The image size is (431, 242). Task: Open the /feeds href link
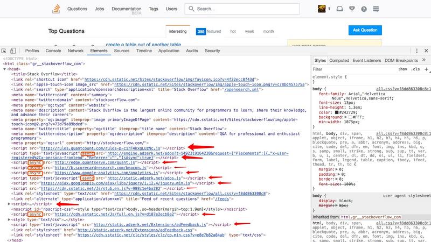[x=222, y=199]
